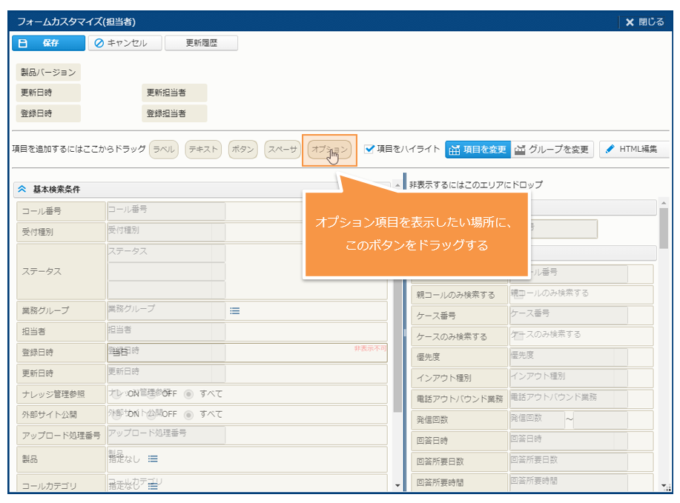This screenshot has height=503, width=680.
Task: Select the ラベル item chip
Action: pyautogui.click(x=163, y=150)
